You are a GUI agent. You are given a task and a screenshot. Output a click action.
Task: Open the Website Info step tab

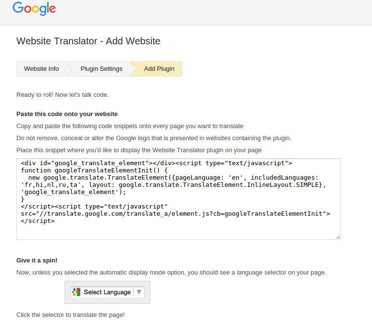(x=41, y=69)
